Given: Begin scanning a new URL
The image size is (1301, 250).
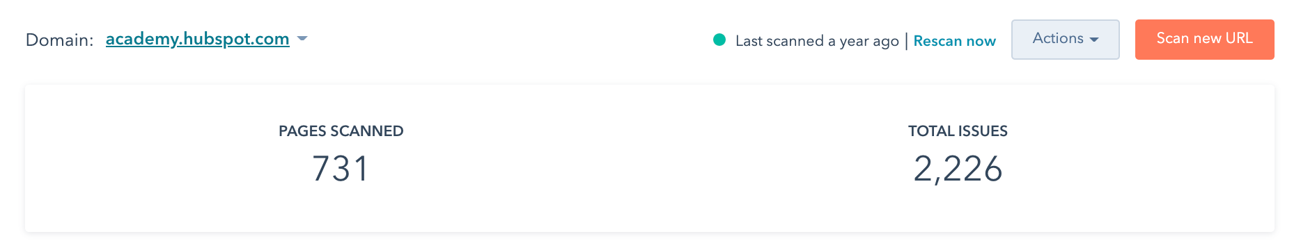Looking at the screenshot, I should coord(1204,40).
